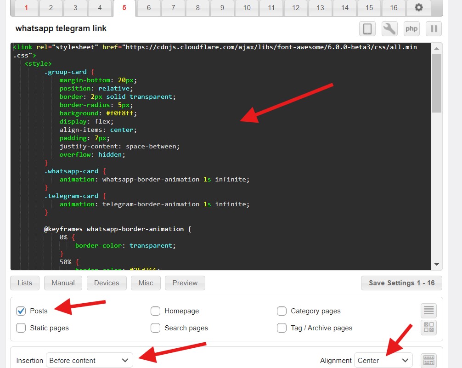
Task: Click the Misc button
Action: (146, 283)
